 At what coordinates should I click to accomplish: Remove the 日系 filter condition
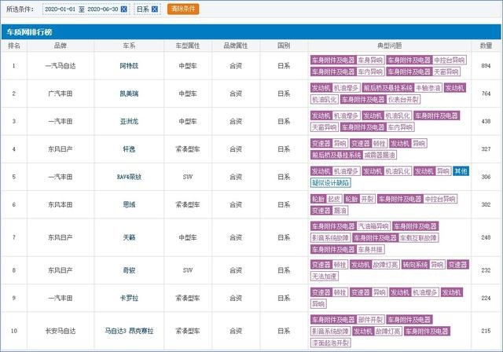coord(155,9)
